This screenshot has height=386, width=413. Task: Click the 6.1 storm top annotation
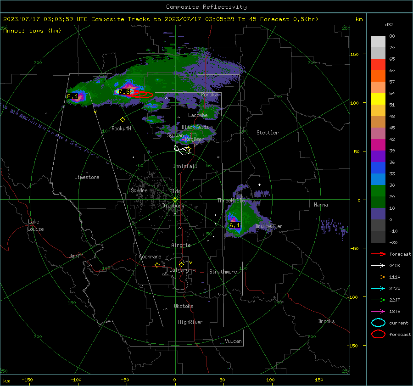pos(234,225)
